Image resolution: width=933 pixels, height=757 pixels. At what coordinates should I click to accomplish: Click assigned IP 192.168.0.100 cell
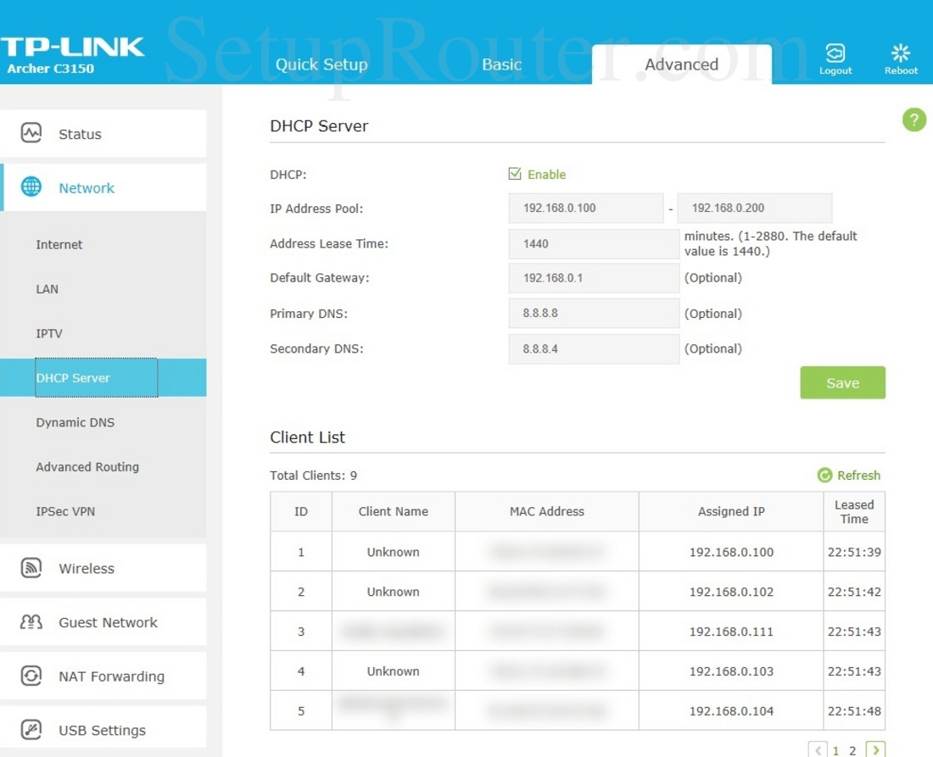731,552
